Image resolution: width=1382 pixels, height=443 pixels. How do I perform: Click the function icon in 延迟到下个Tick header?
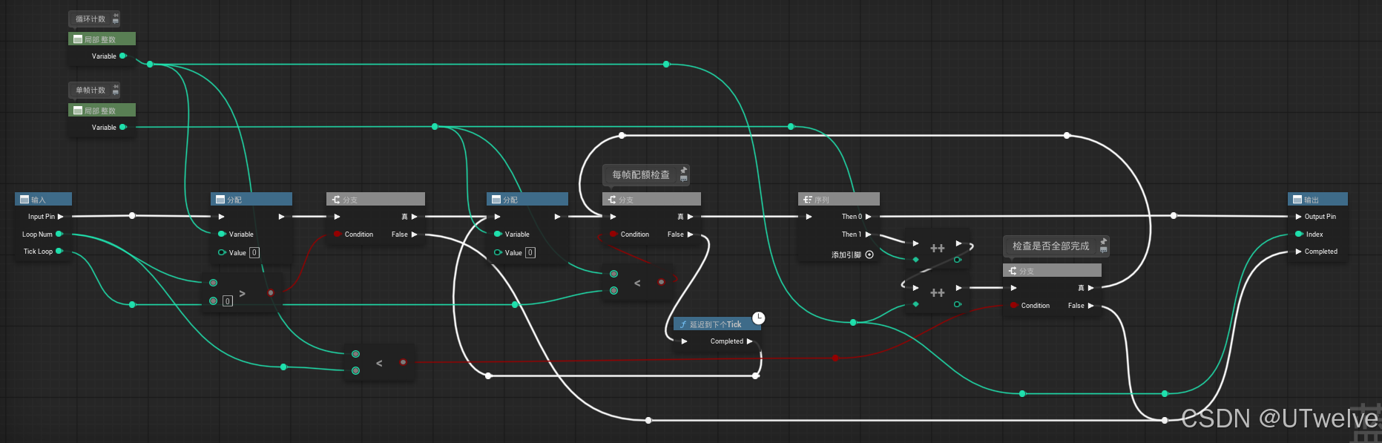683,324
